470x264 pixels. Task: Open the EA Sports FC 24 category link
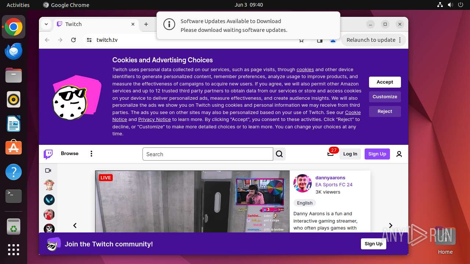pyautogui.click(x=334, y=185)
